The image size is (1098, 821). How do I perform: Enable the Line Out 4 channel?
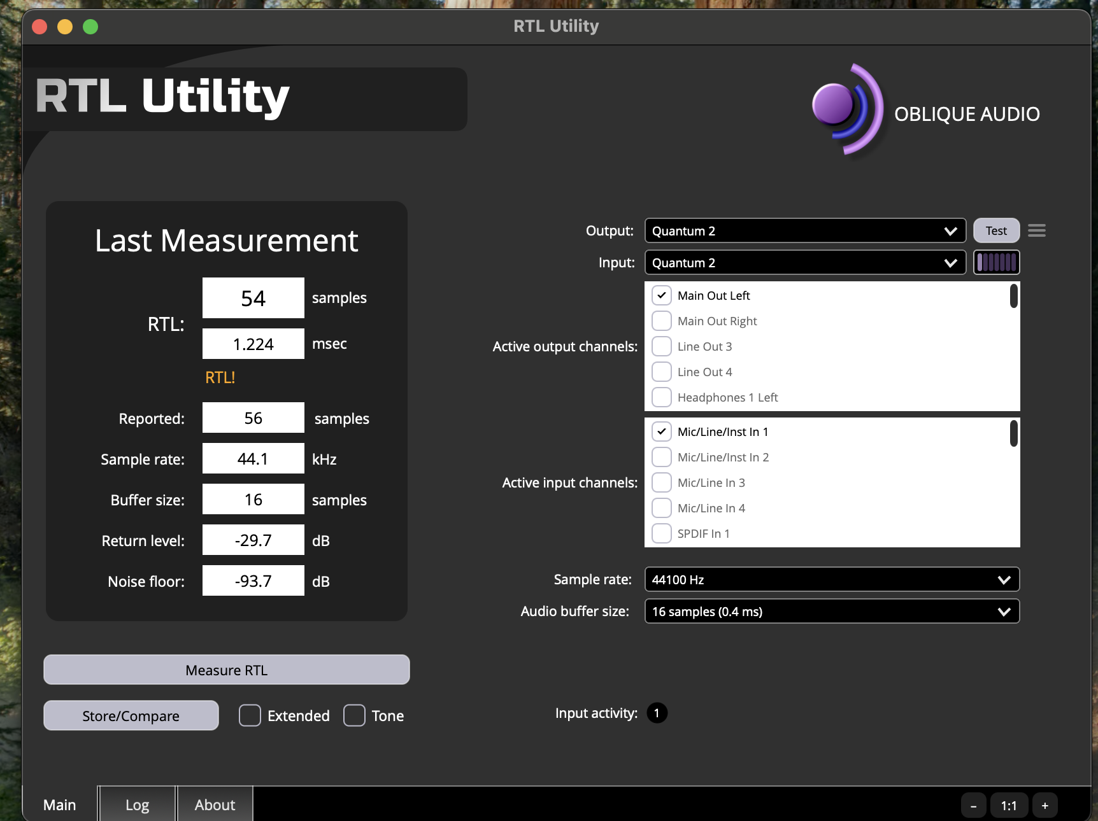coord(662,372)
